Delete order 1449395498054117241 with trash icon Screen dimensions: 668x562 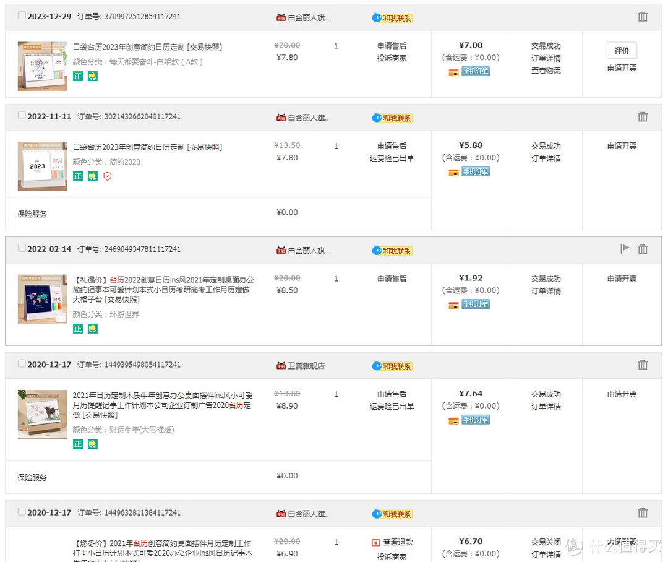click(643, 365)
